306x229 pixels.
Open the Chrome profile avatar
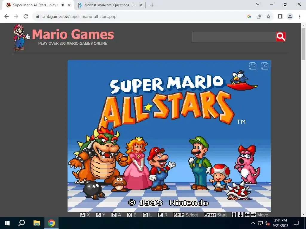(290, 17)
